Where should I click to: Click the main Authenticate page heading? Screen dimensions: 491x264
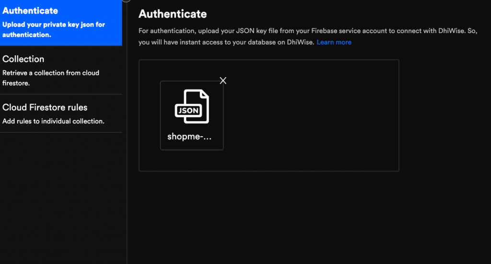[173, 14]
